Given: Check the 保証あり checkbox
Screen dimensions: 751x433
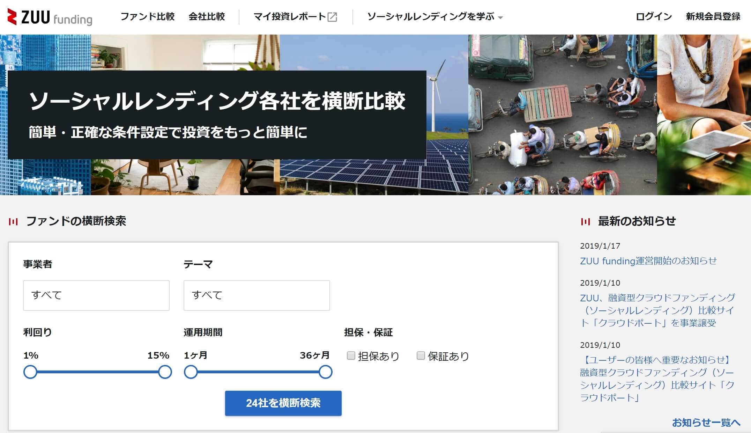Looking at the screenshot, I should pyautogui.click(x=421, y=356).
